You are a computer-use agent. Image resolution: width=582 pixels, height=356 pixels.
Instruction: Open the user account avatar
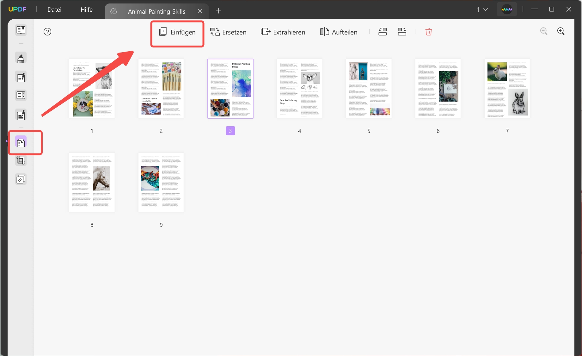tap(507, 9)
